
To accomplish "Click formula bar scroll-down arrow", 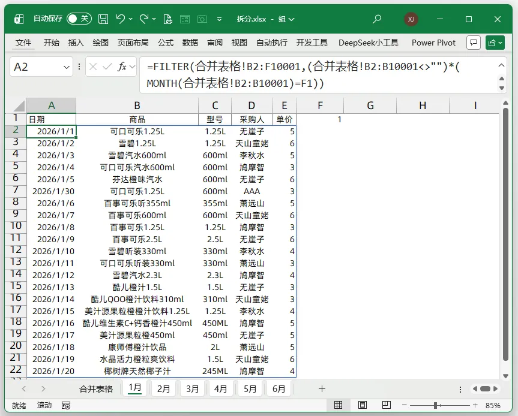I will [501, 88].
